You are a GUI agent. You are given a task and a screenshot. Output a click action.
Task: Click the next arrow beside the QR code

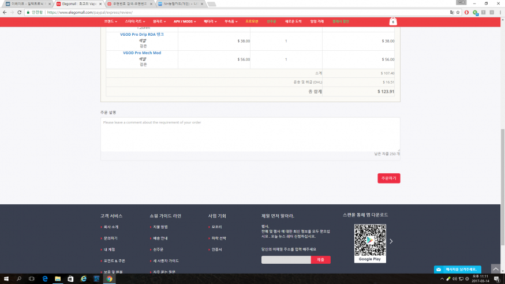pyautogui.click(x=391, y=241)
